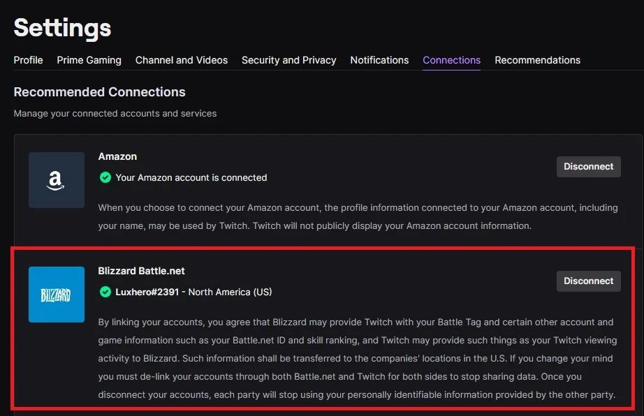Image resolution: width=644 pixels, height=416 pixels.
Task: Switch to the Recommendations tab
Action: (x=538, y=60)
